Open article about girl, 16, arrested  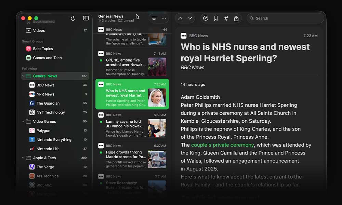tap(132, 64)
